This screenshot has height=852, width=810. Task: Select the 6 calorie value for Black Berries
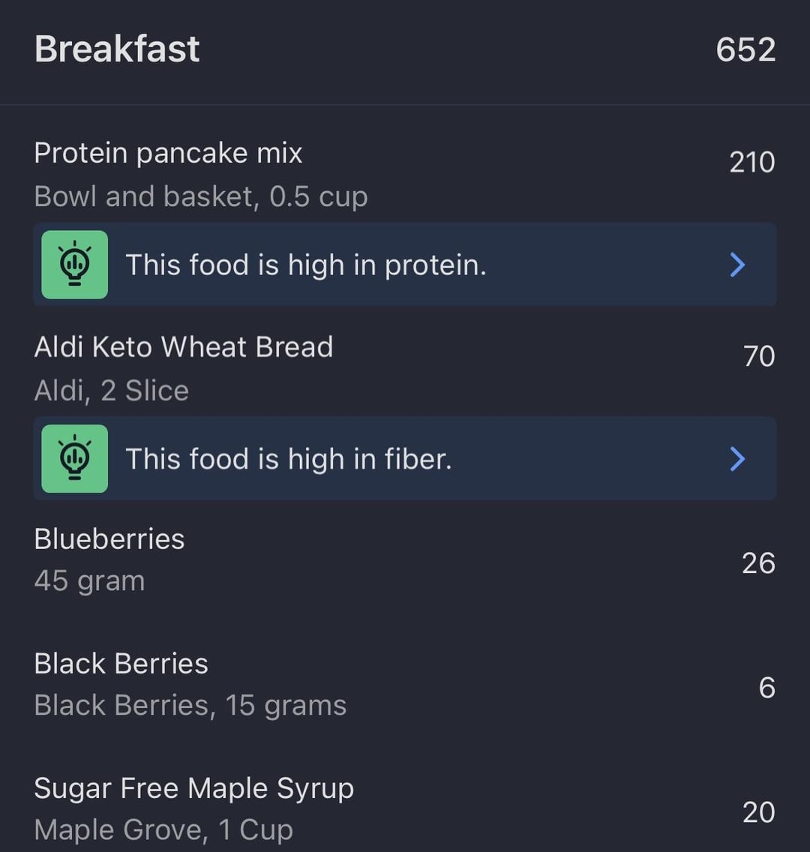click(x=766, y=688)
